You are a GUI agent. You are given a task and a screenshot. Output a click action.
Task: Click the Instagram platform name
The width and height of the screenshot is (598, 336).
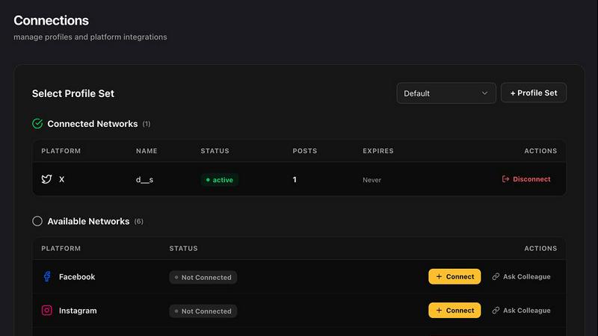point(78,311)
